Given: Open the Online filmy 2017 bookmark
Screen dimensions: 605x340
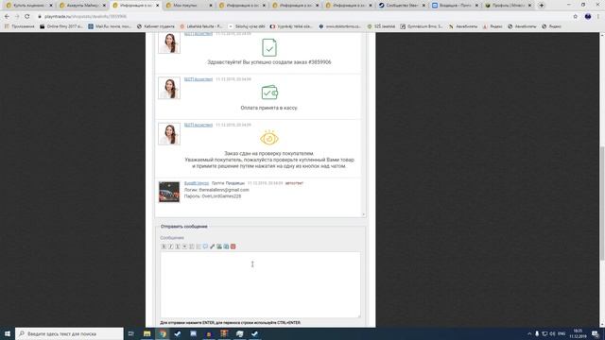Looking at the screenshot, I should [61, 26].
